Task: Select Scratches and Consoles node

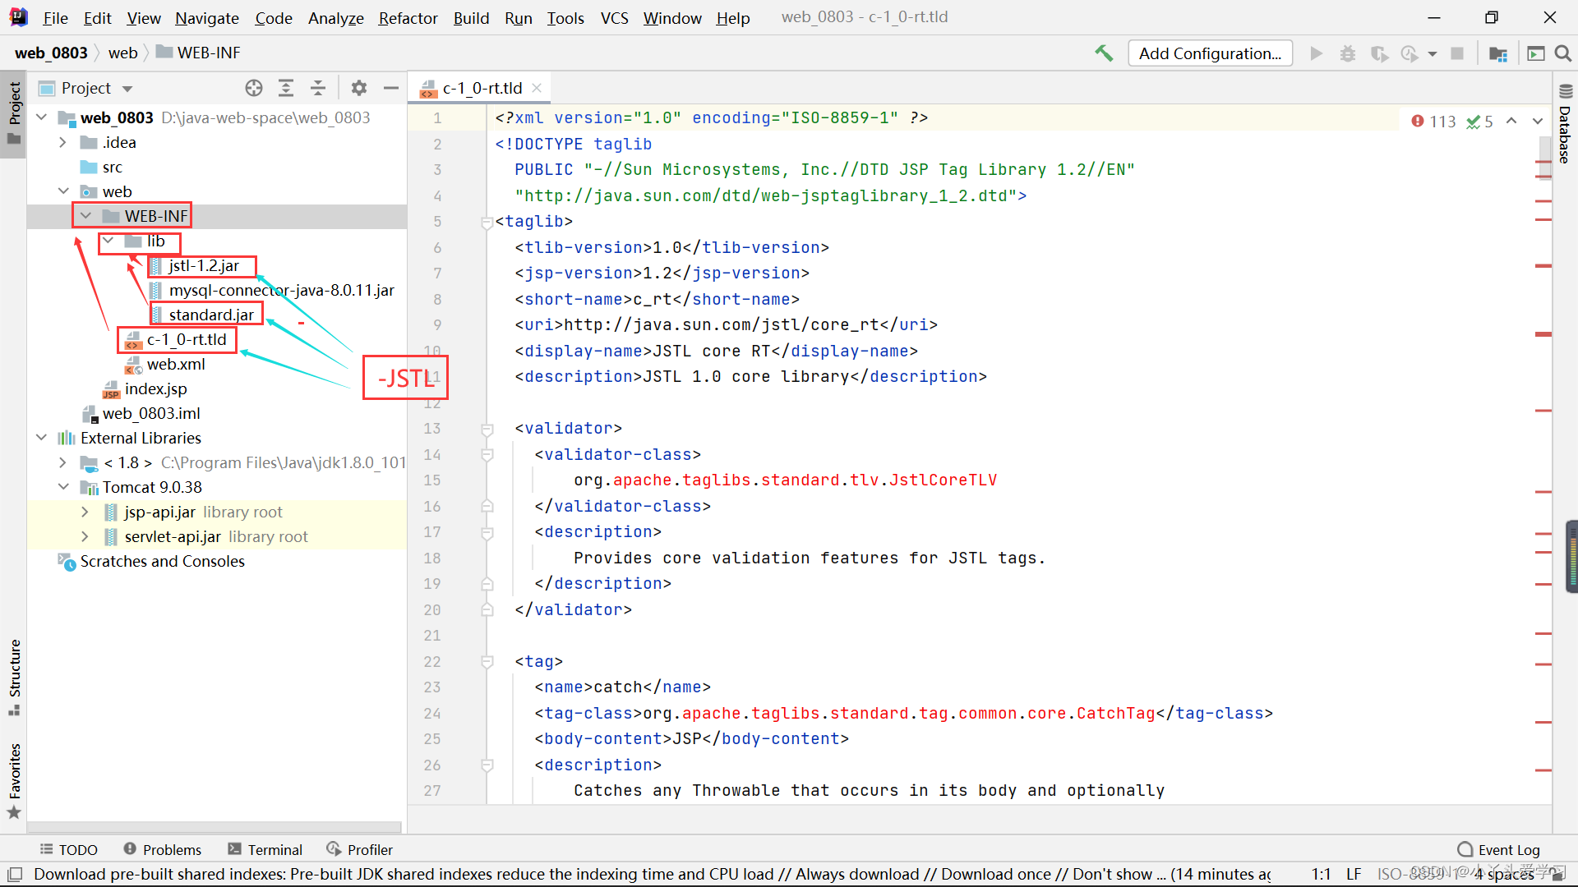Action: (162, 561)
